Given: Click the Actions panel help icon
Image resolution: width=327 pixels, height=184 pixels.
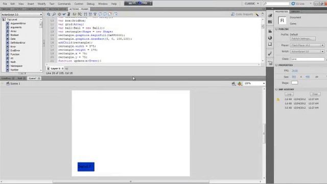Looking at the screenshot, I should 263,14.
